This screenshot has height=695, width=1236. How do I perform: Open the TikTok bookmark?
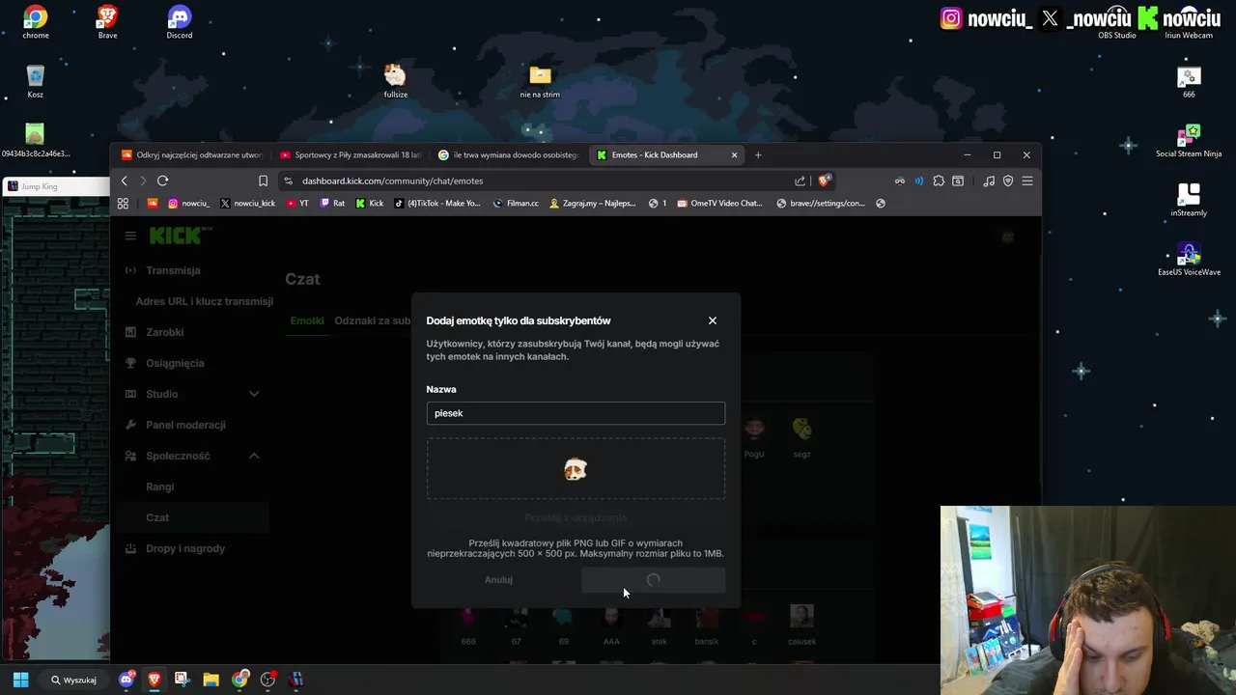pyautogui.click(x=436, y=203)
